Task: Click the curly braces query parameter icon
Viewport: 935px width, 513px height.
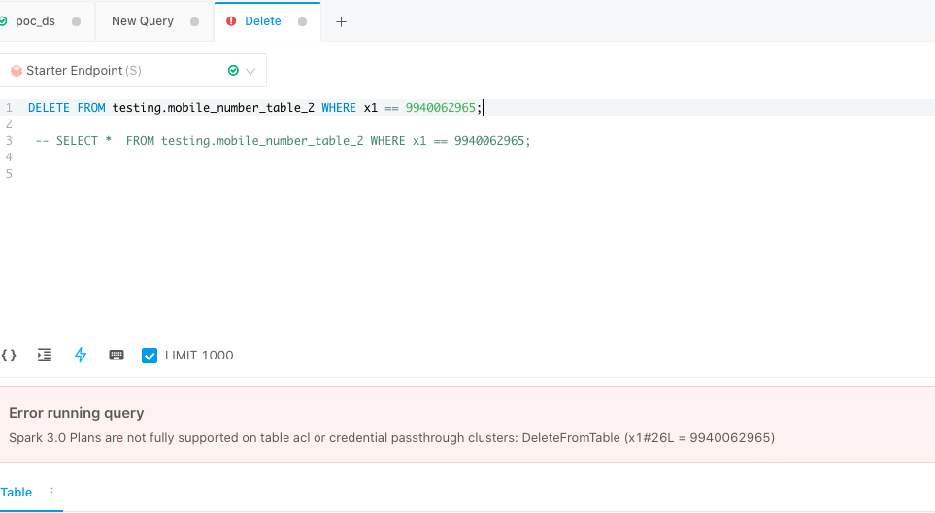Action: pos(9,356)
